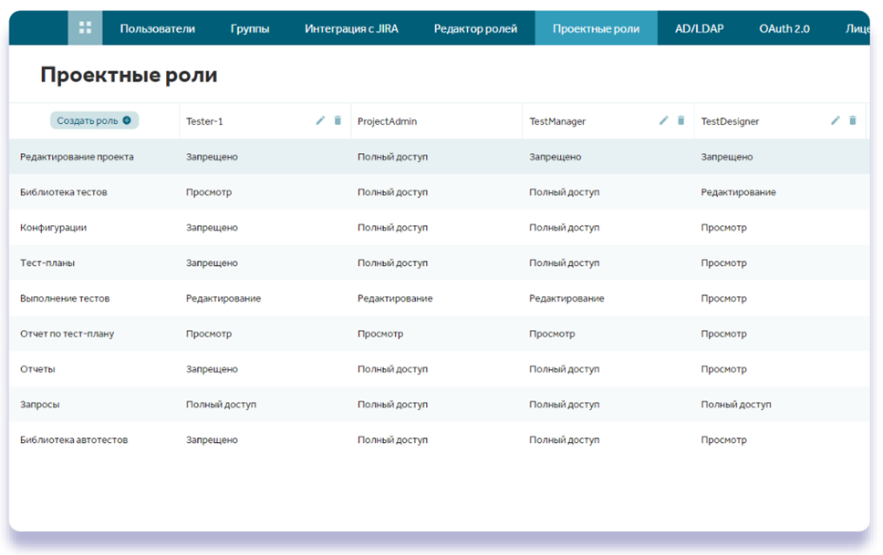Delete the Tester-1 role with trash icon

coord(338,120)
